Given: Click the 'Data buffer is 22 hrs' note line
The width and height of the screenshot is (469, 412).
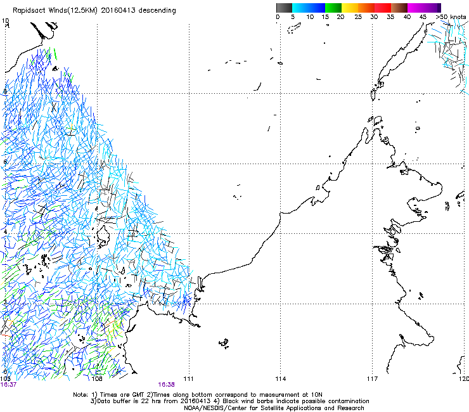Looking at the screenshot, I should pos(229,401).
